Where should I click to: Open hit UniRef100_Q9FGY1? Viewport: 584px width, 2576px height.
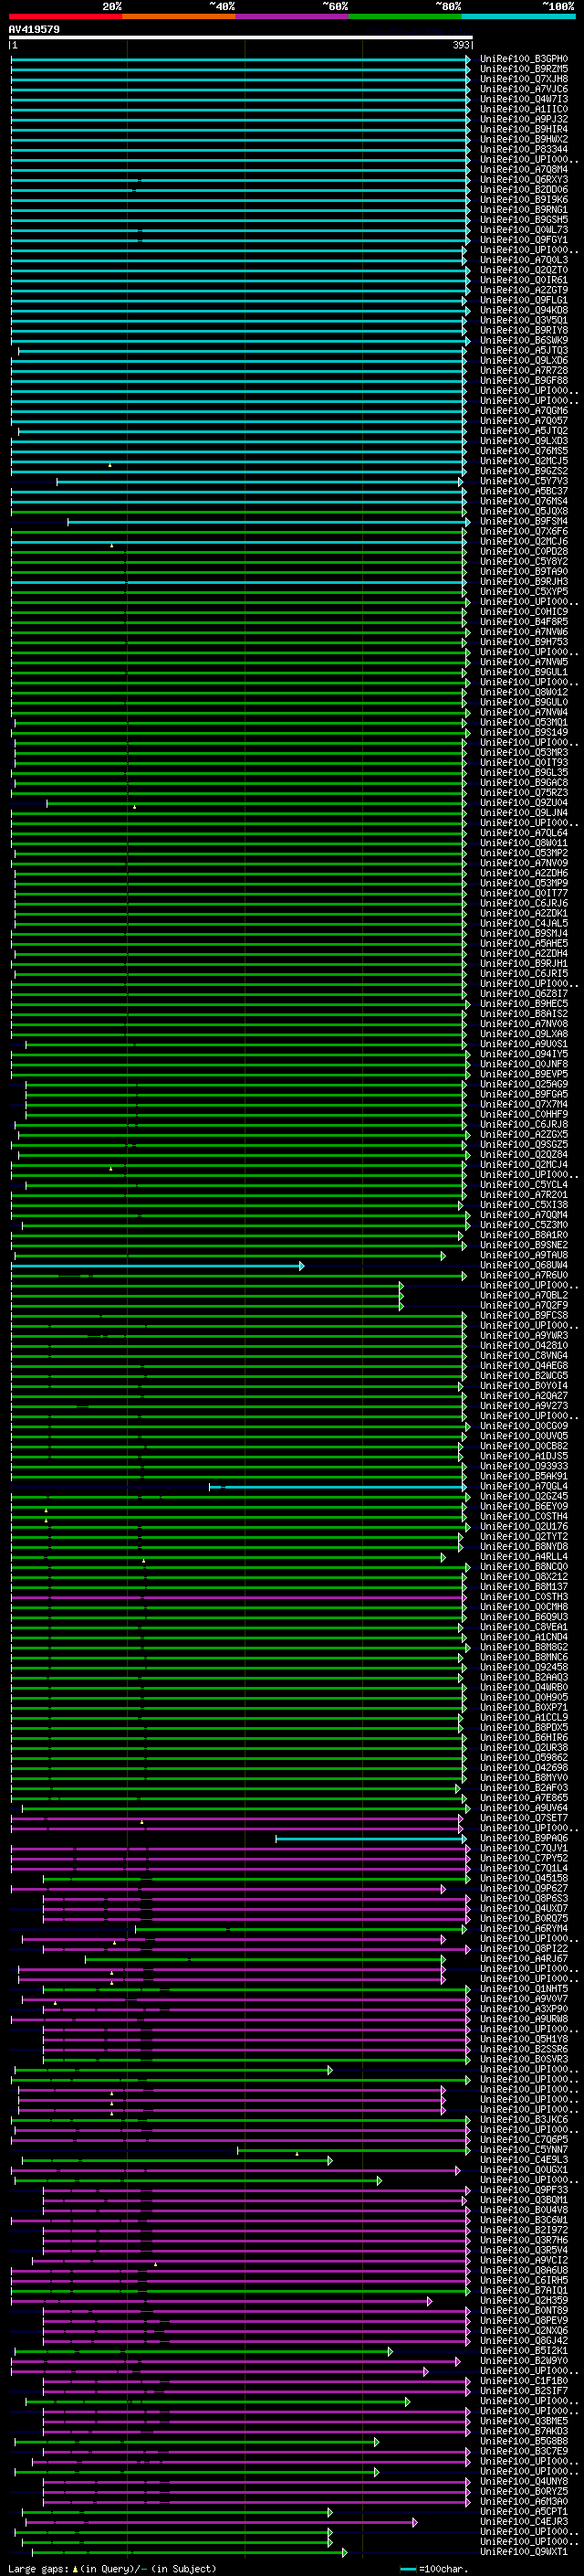pos(524,240)
